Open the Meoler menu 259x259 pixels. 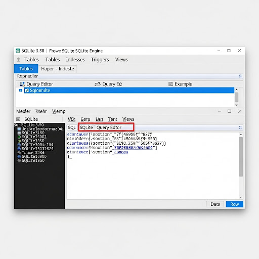point(23,111)
